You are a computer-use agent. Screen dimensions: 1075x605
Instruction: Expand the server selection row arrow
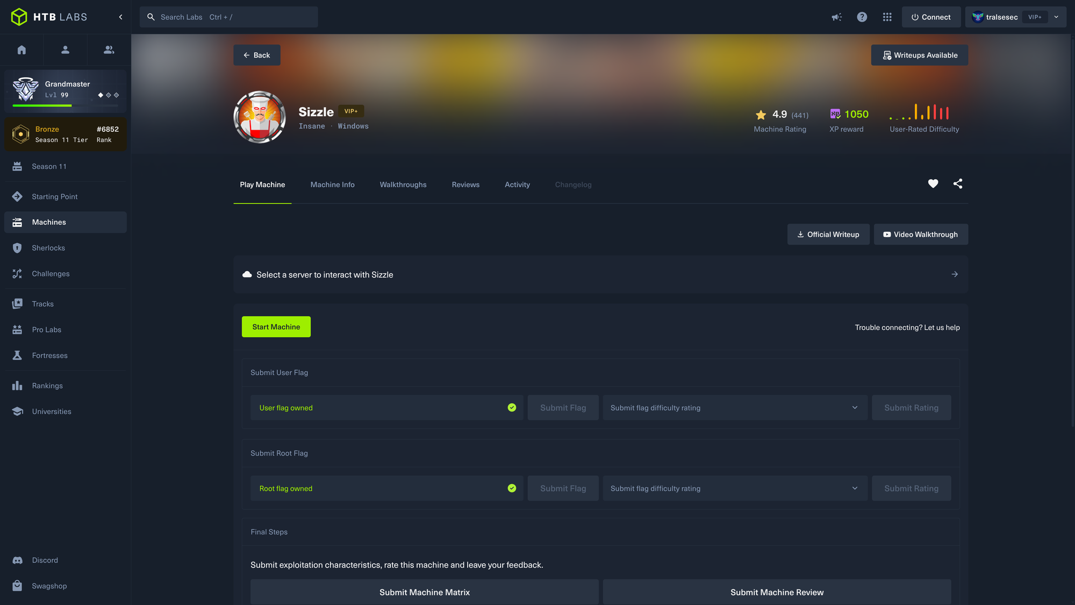pyautogui.click(x=955, y=274)
